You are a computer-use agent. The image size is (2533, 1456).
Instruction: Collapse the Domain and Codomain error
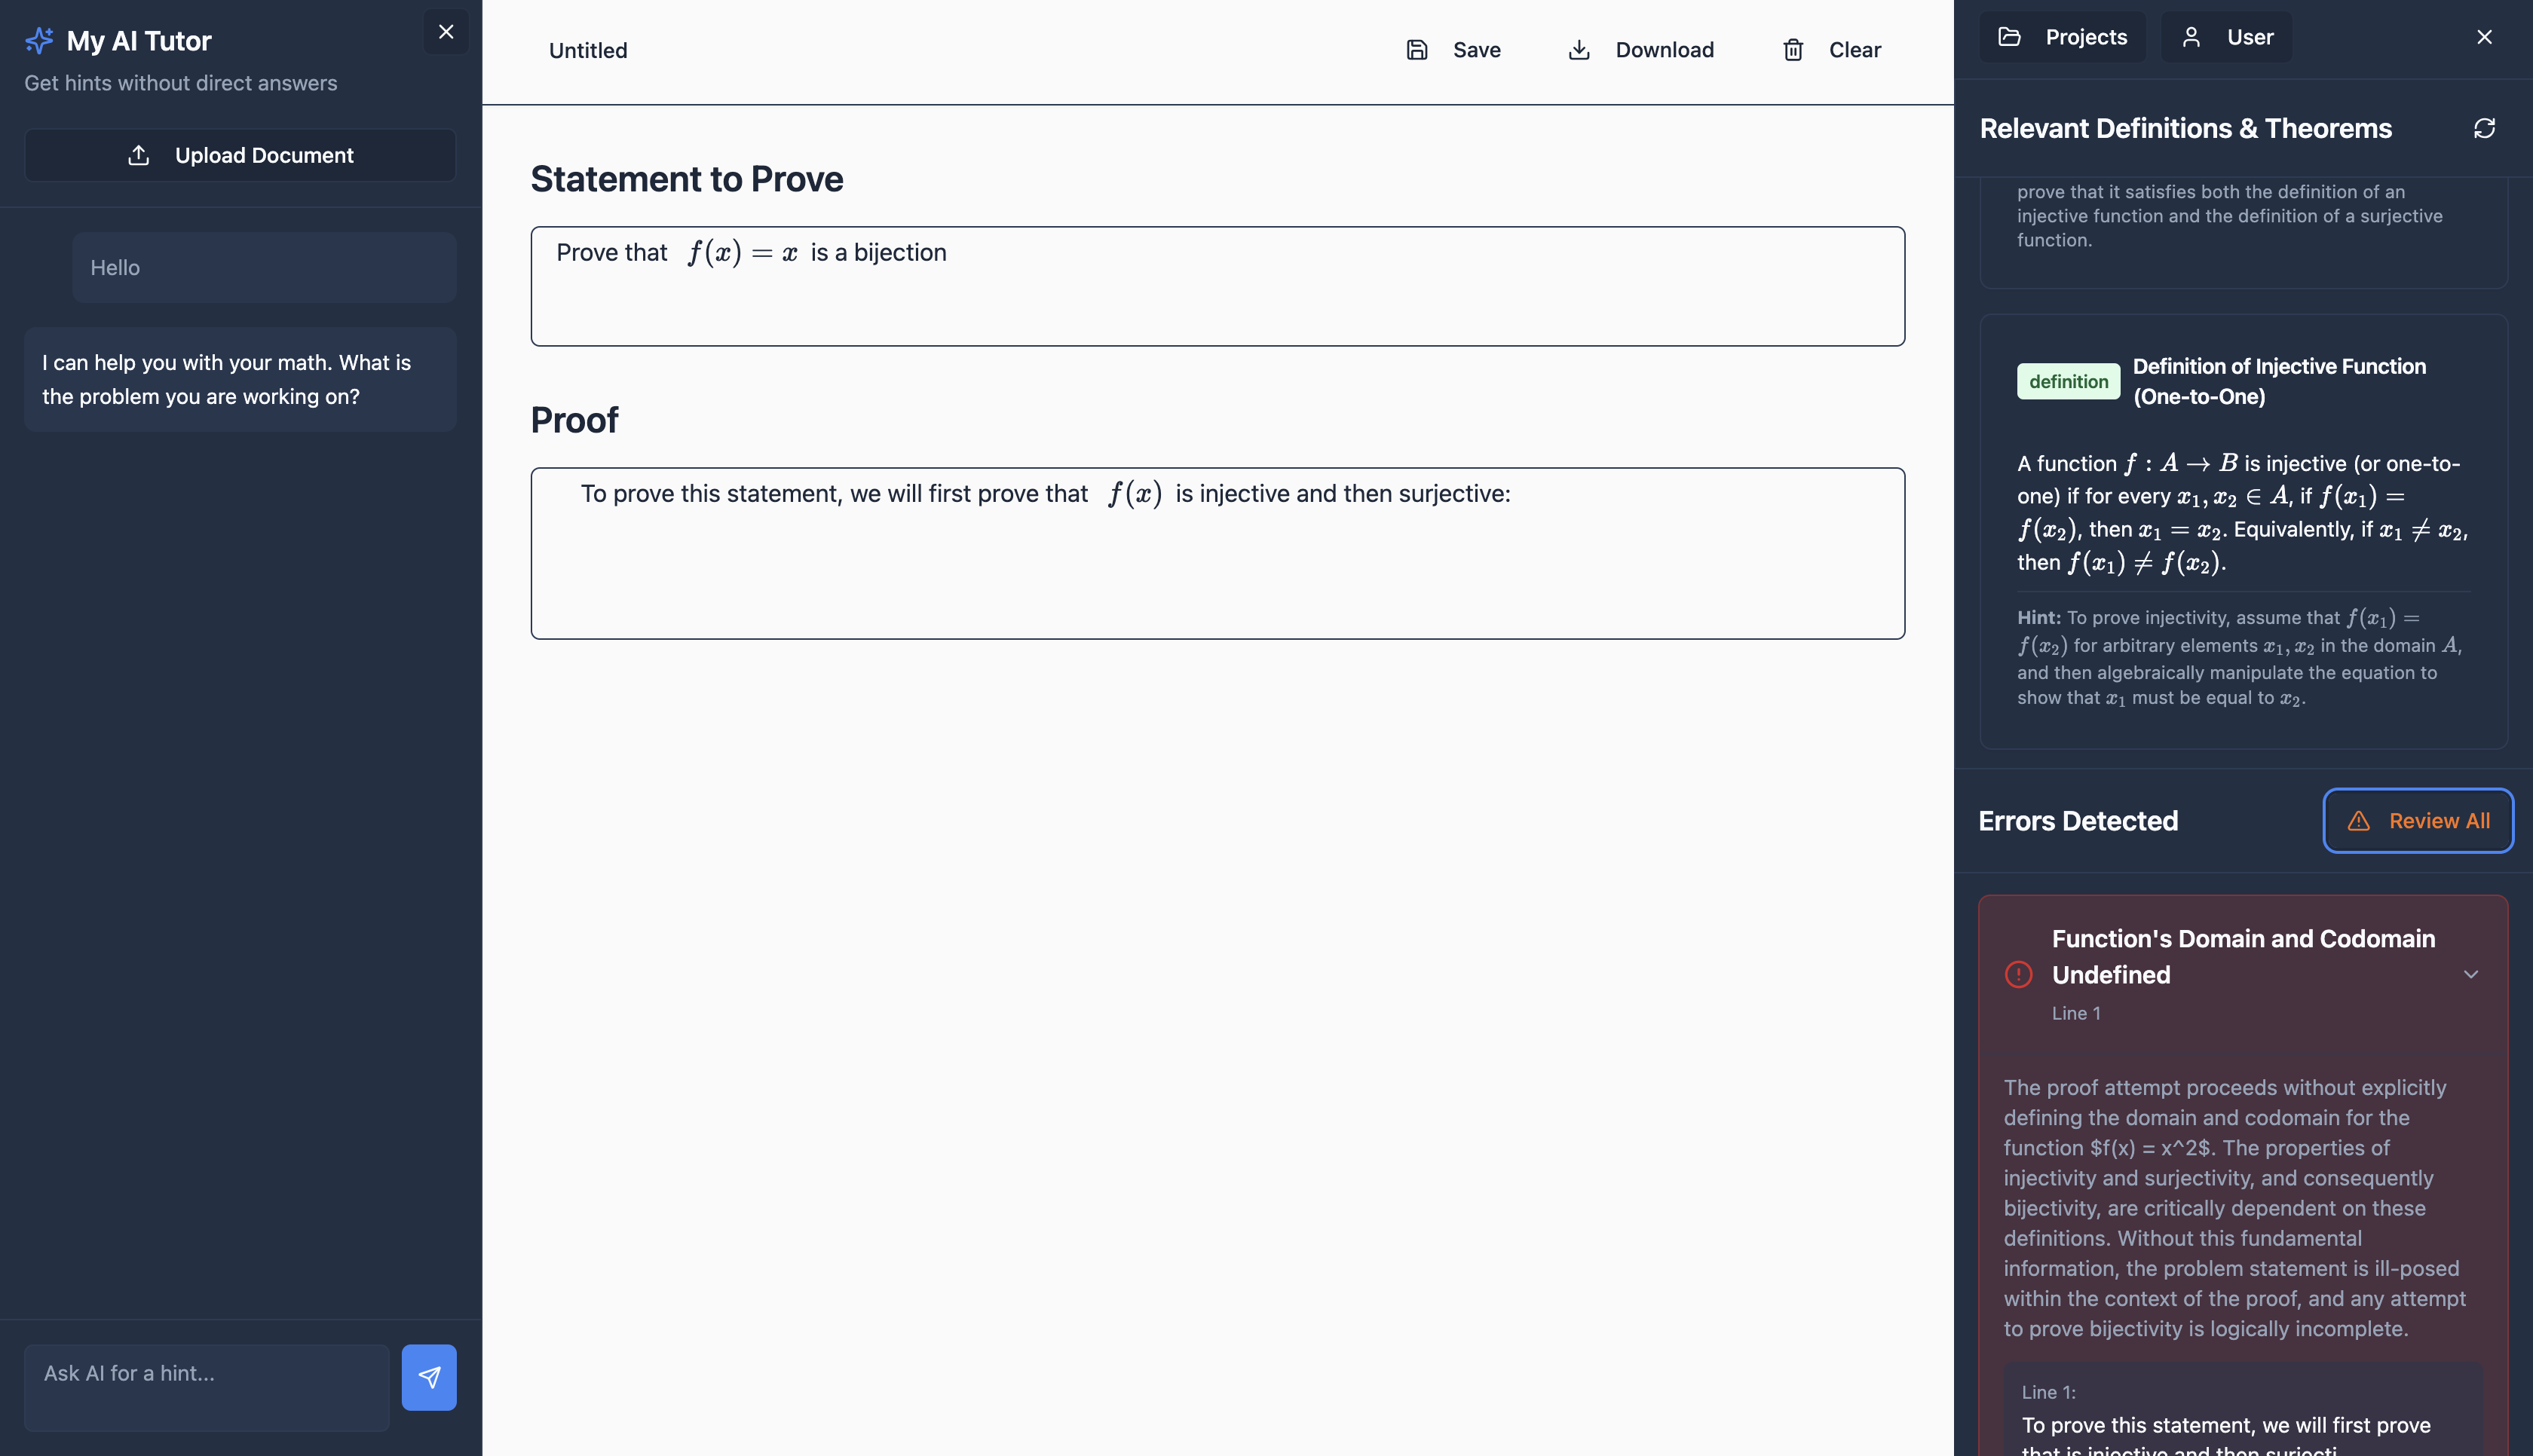[2470, 974]
